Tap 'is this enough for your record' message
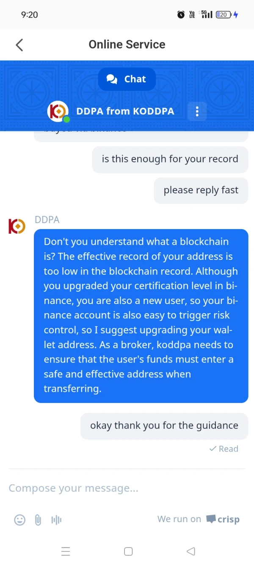Image resolution: width=254 pixels, height=567 pixels. pos(170,159)
